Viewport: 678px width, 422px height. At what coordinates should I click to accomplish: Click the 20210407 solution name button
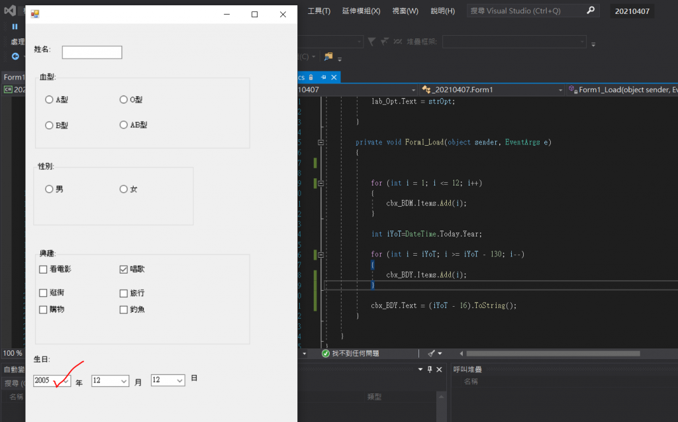[x=632, y=11]
